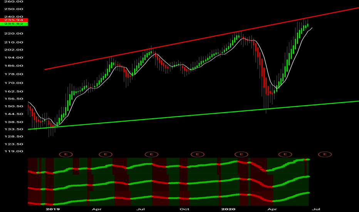Click the 144.50 price axis label
Screen dimensions: 359x212
[14, 114]
